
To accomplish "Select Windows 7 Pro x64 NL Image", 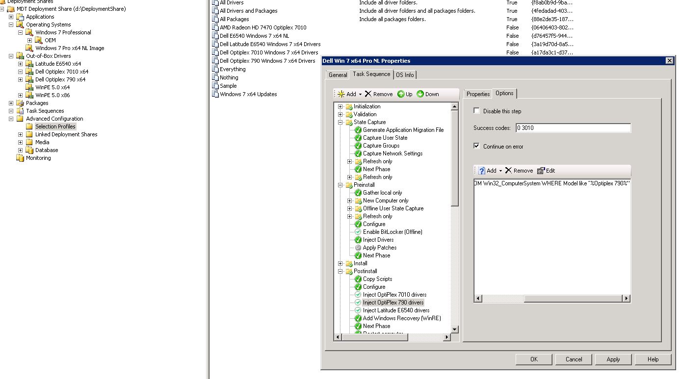I will pyautogui.click(x=70, y=48).
